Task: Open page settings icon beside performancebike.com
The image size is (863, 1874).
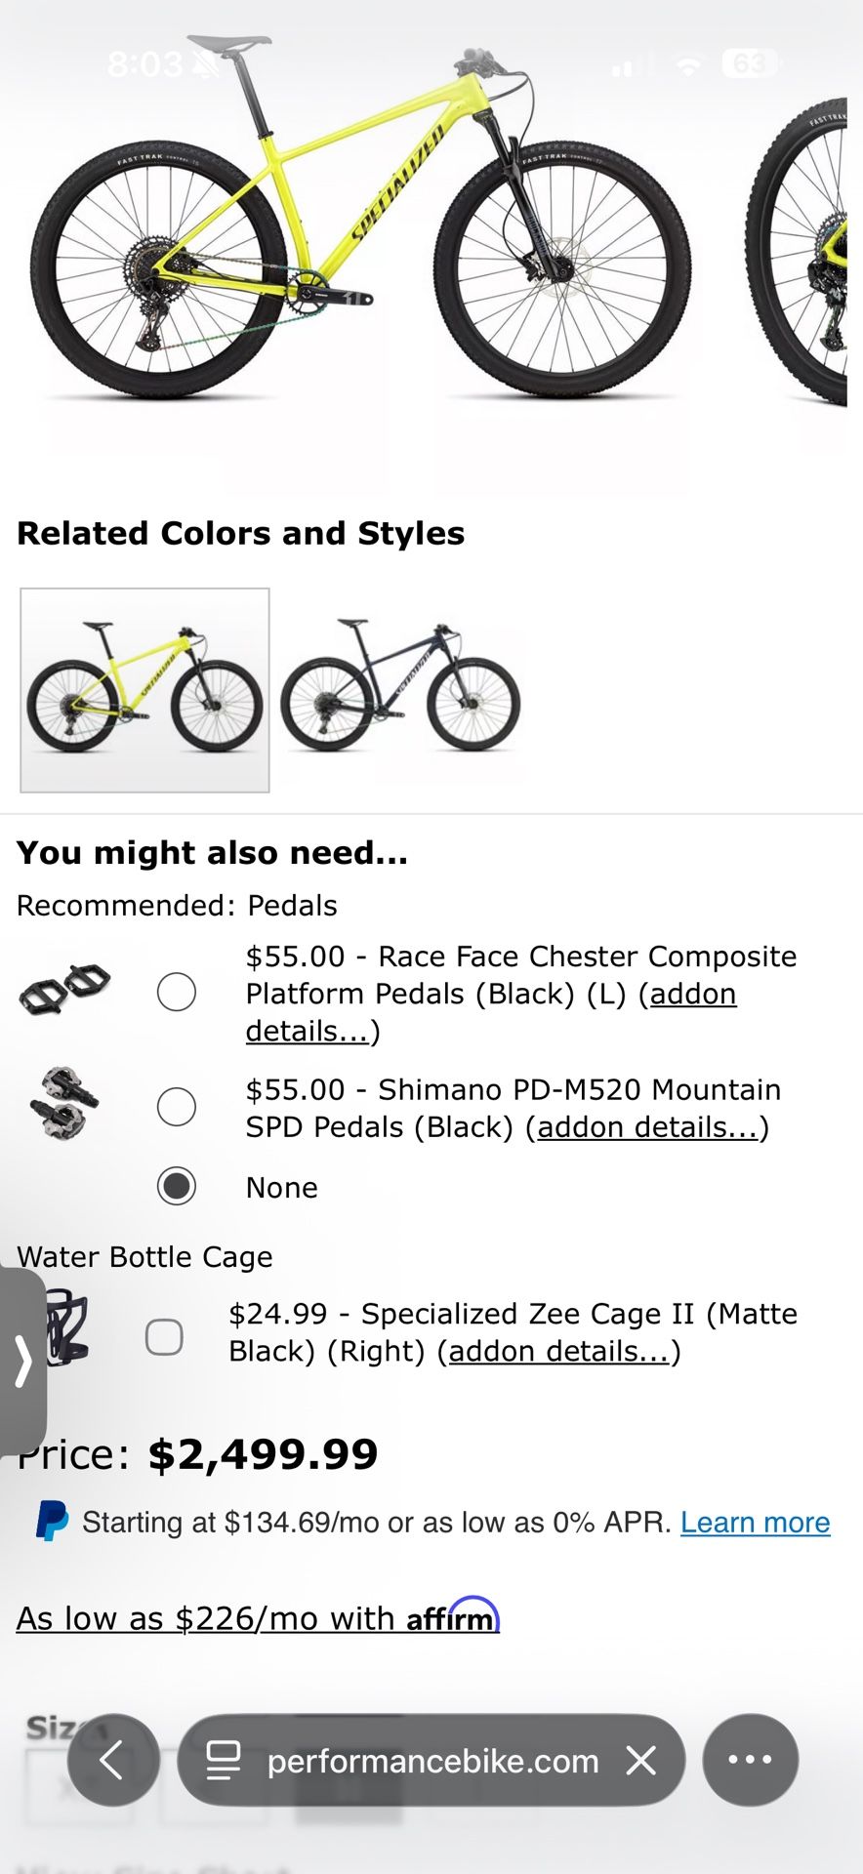Action: (224, 1761)
